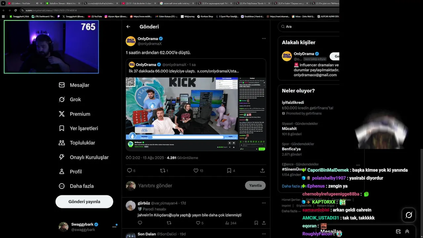423x238 pixels.
Task: Open more options on Son Dalan's comment
Action: point(264,234)
